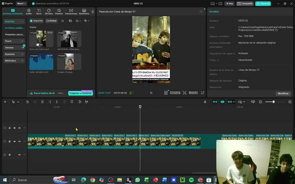Show more tabs with the right arrow
Image resolution: width=295 pixels, height=184 pixels.
[x=93, y=12]
